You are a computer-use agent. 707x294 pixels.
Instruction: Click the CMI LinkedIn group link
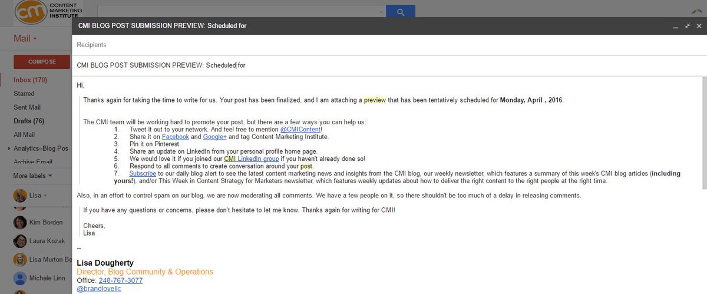pos(252,158)
